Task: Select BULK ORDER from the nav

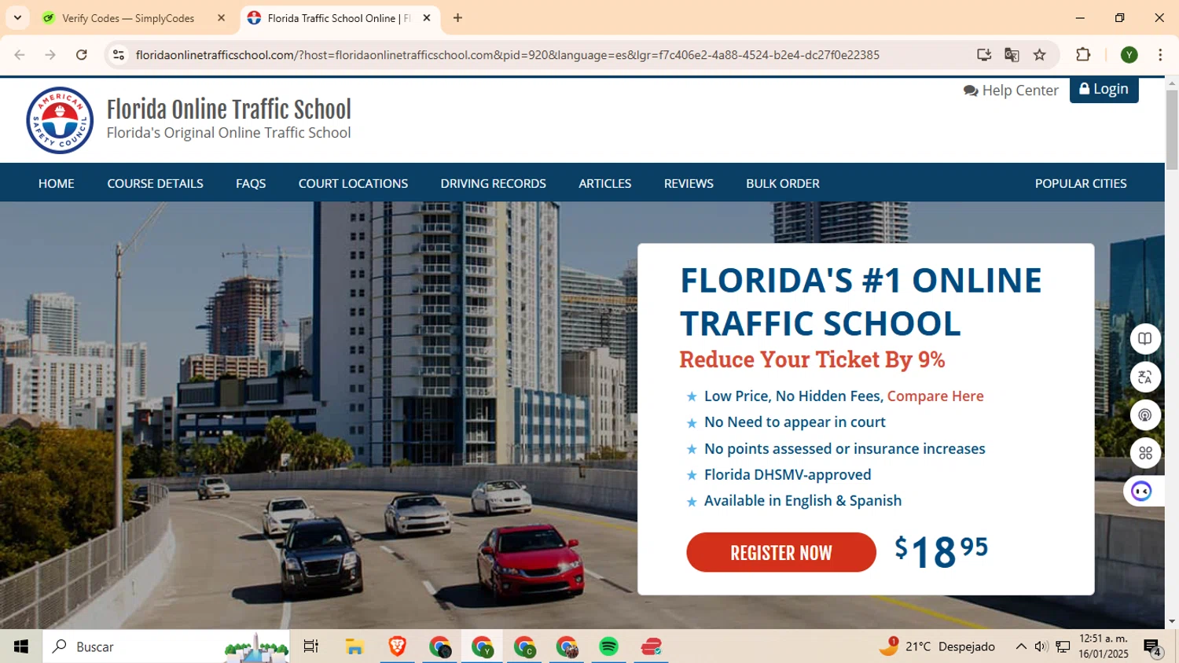Action: point(782,183)
